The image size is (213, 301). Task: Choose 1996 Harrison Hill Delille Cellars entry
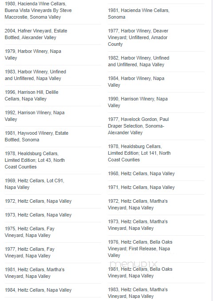point(32,96)
